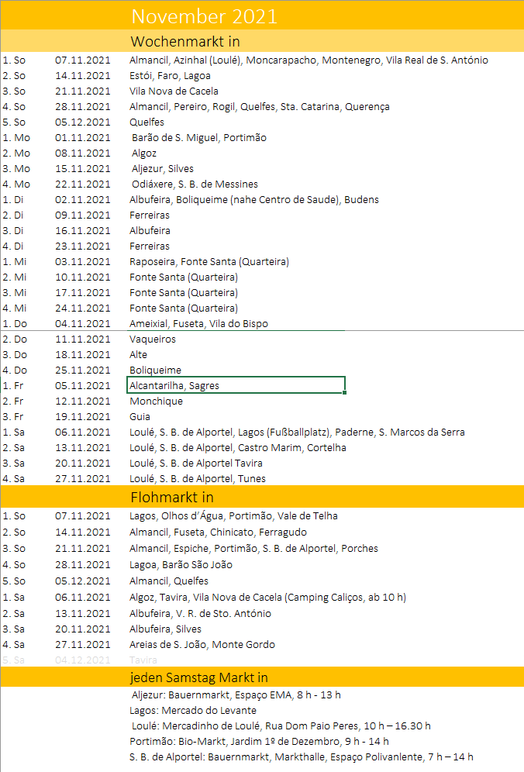Image resolution: width=524 pixels, height=772 pixels.
Task: Click the cell containing Guia
Action: (x=140, y=416)
